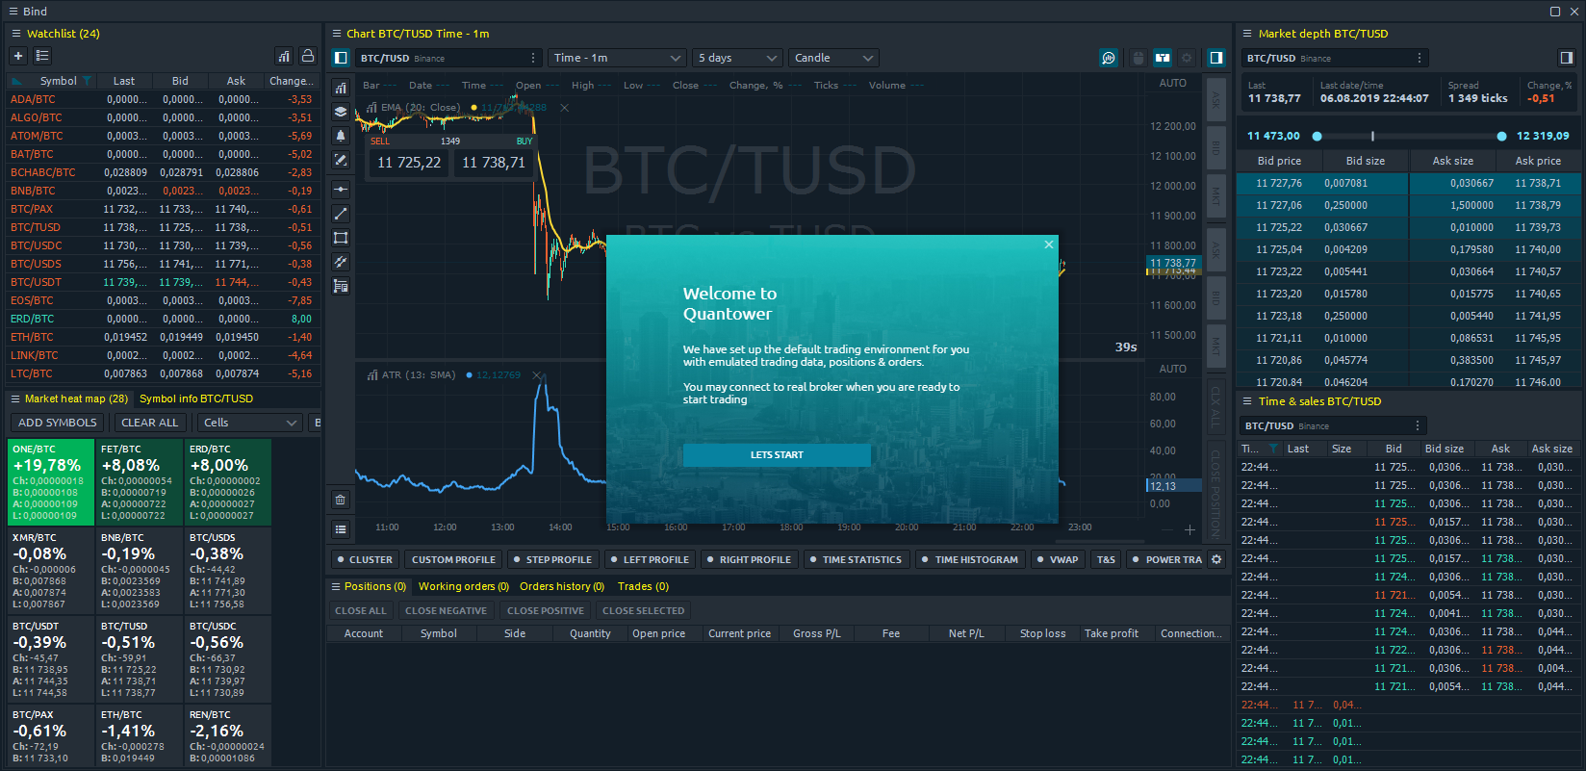Image resolution: width=1586 pixels, height=771 pixels.
Task: Toggle the Cluster volume tool
Action: click(365, 559)
